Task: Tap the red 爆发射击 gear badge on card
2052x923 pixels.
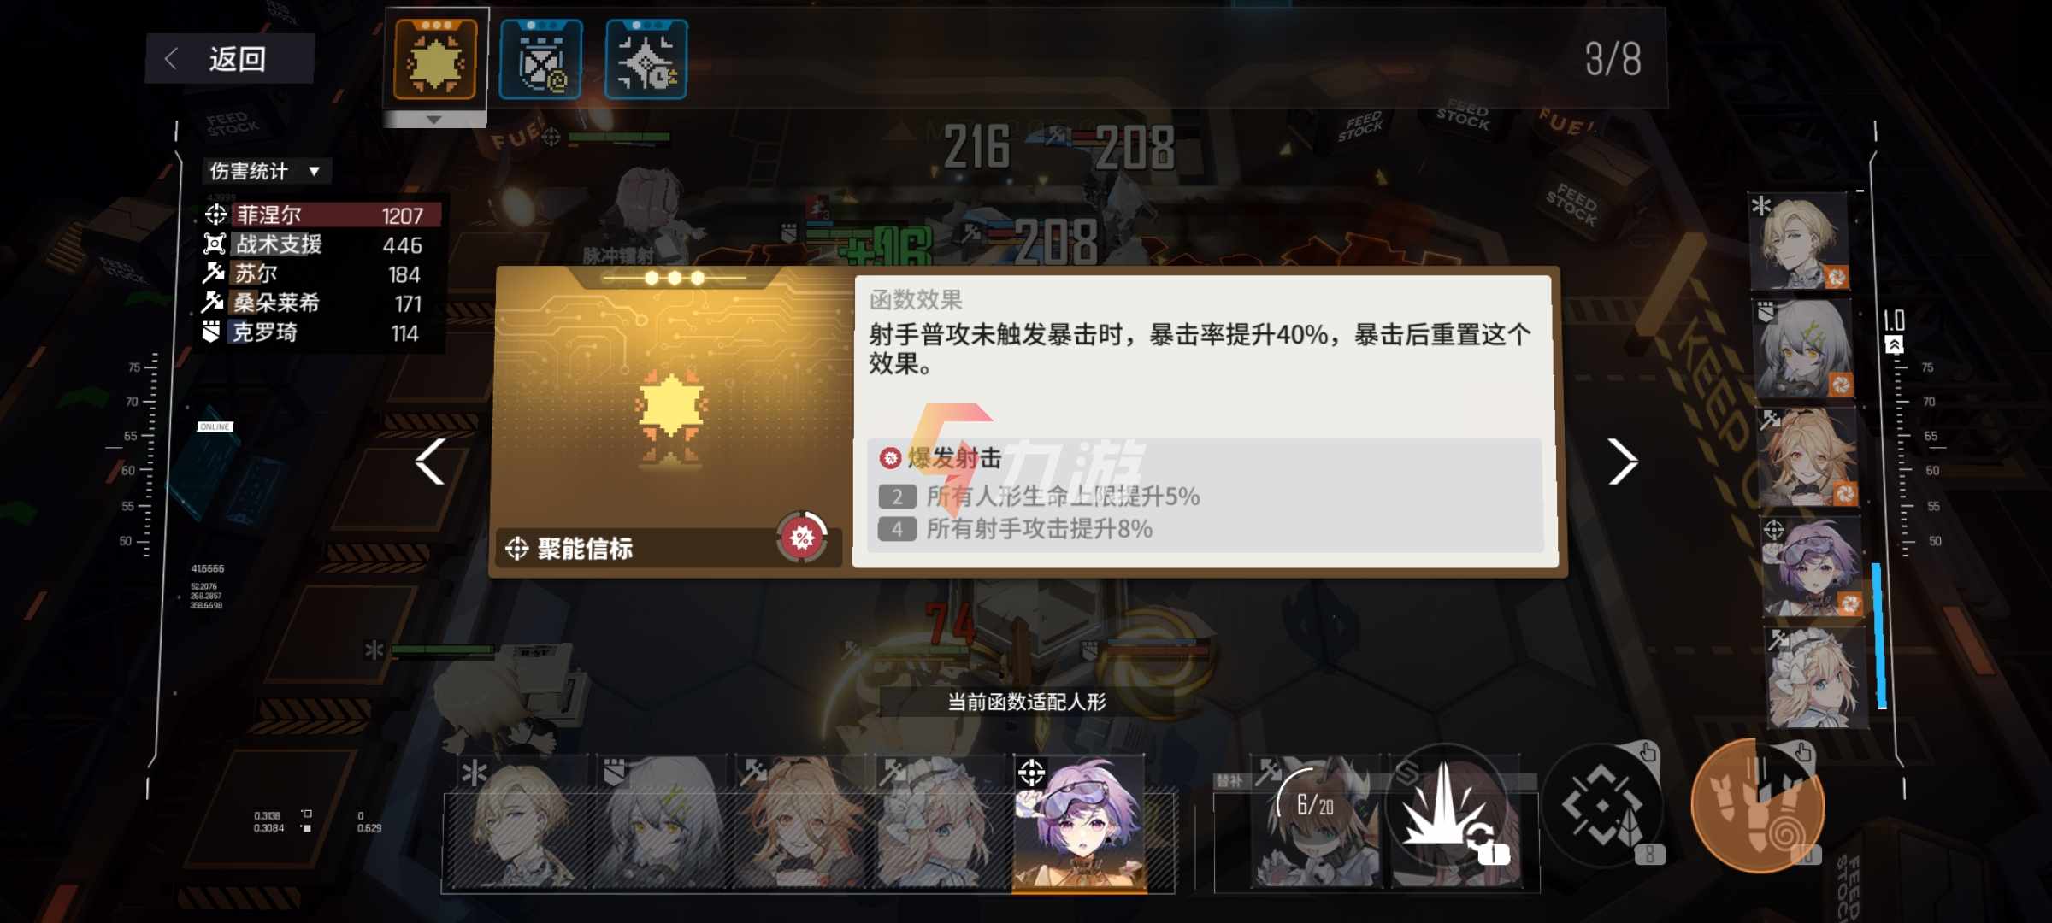Action: coord(801,538)
